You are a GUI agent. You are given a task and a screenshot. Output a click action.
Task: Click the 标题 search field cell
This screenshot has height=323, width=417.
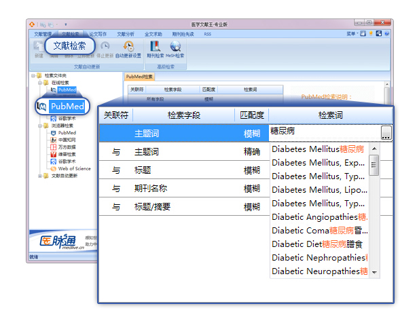[x=143, y=170]
